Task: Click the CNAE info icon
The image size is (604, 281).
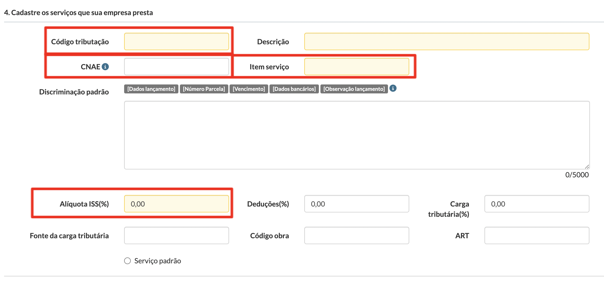Action: (105, 67)
